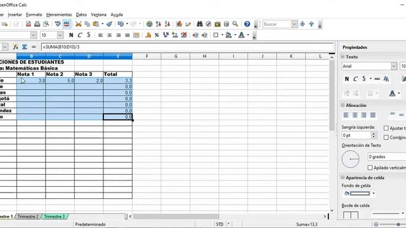Viewport: 406px width, 228px height.
Task: Click the Currency number format icon
Action: 148,35
